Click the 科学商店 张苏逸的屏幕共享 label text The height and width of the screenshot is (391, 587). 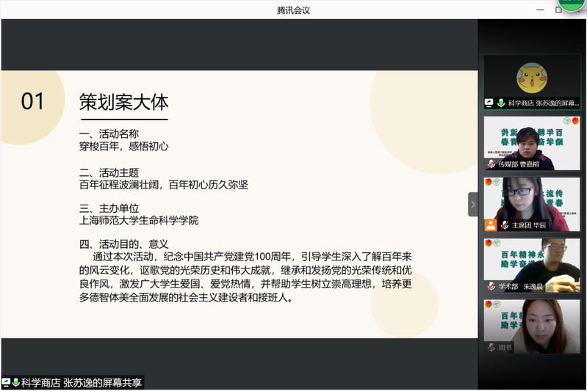82,383
